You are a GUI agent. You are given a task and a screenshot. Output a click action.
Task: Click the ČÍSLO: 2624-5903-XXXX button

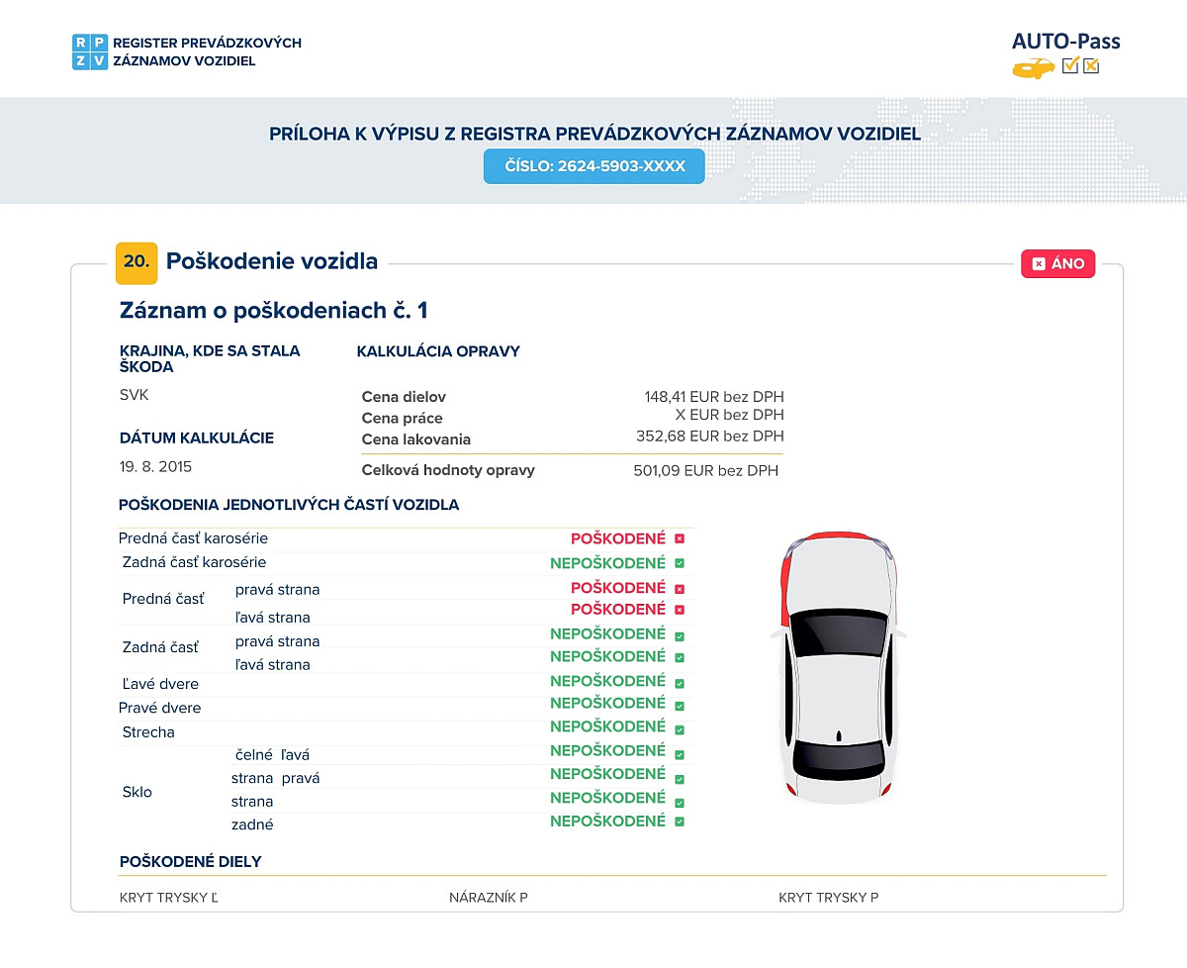coord(594,166)
